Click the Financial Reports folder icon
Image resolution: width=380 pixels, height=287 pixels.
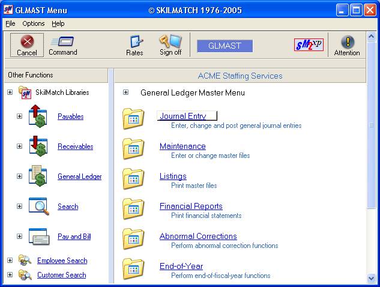point(133,209)
